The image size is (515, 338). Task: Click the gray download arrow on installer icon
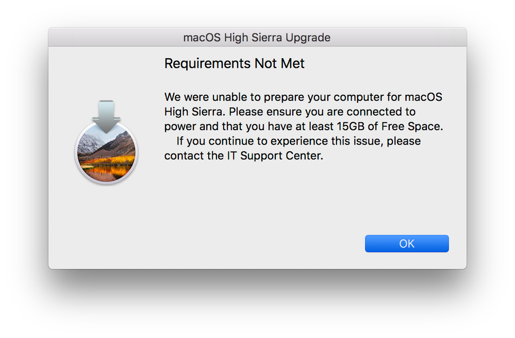click(x=106, y=117)
